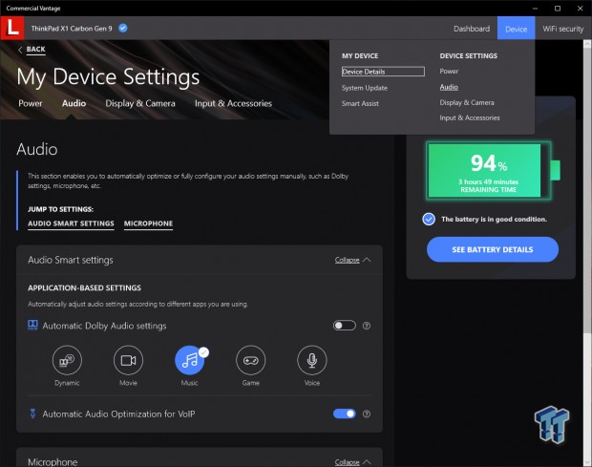Open help for Automatic Dolby Audio settings
The width and height of the screenshot is (592, 467).
click(x=367, y=326)
